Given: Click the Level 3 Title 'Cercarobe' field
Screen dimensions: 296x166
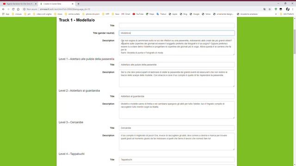Looking at the screenshot, I should pos(177,128).
